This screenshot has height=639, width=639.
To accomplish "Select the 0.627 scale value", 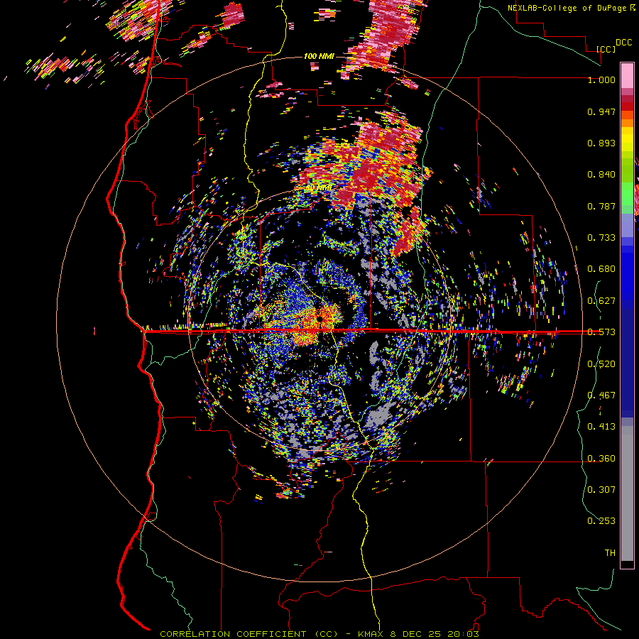I will (601, 301).
